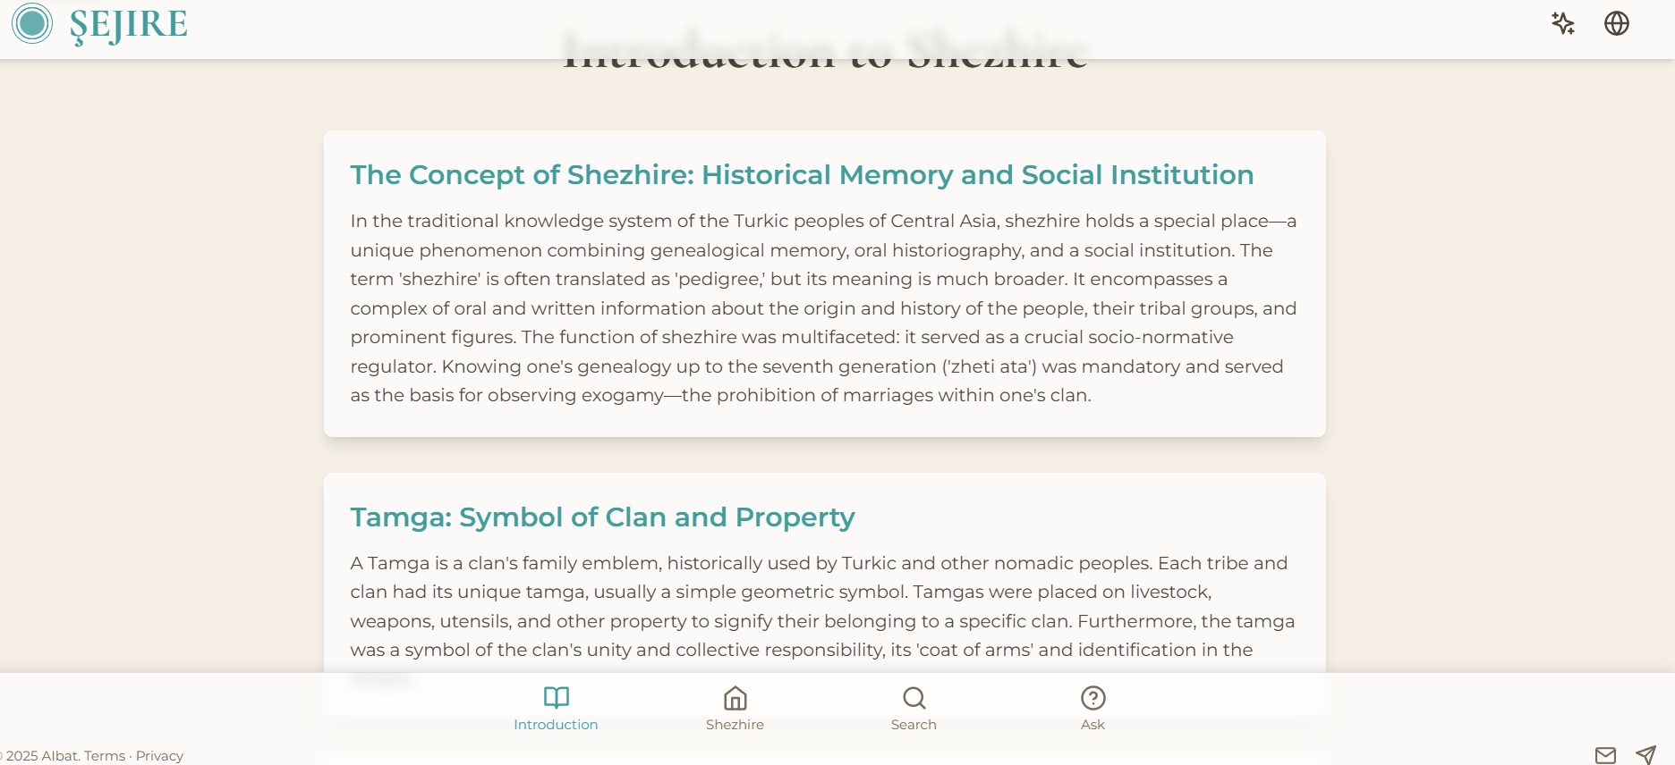Click the paper plane send icon
Screen dimensions: 1675x765
coord(1645,755)
